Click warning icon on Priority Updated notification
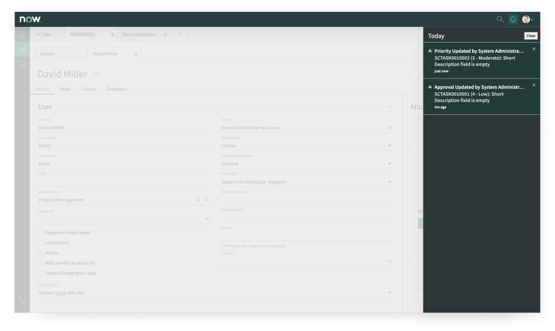The image size is (555, 331). coord(430,51)
